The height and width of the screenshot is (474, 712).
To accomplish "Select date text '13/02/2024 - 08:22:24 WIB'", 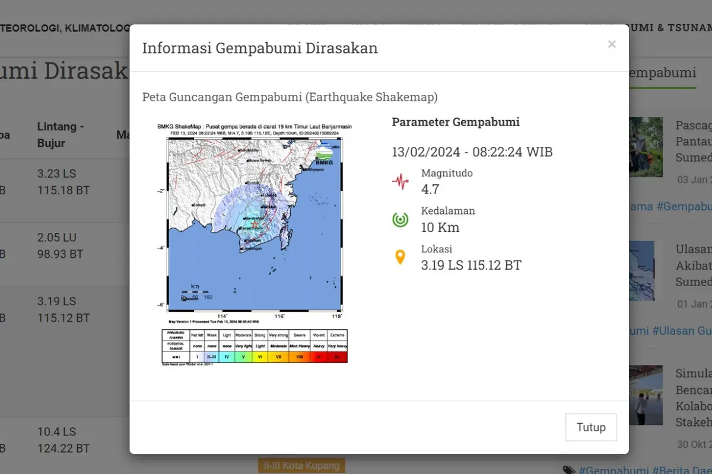I will [x=472, y=152].
